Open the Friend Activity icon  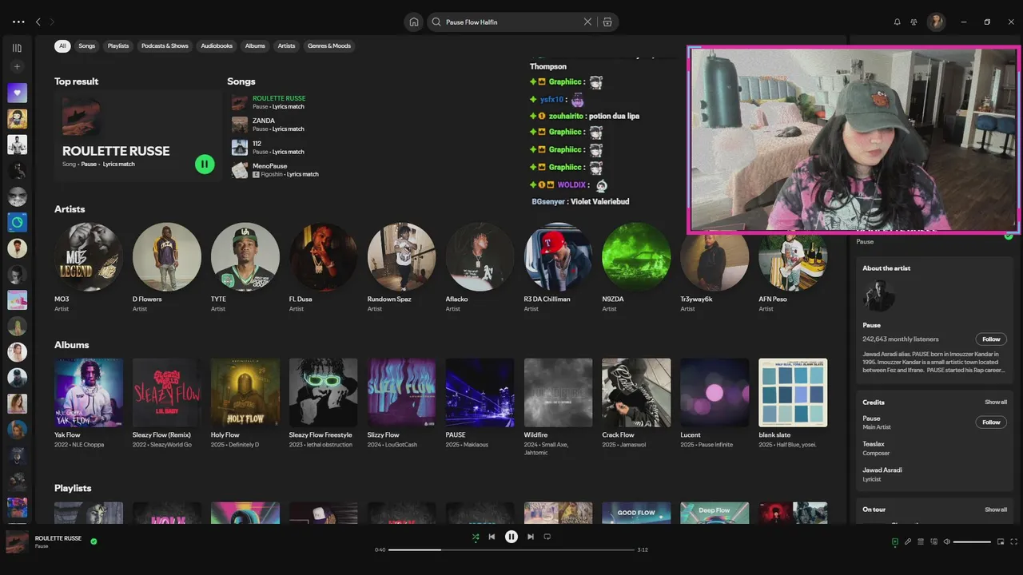click(x=914, y=22)
